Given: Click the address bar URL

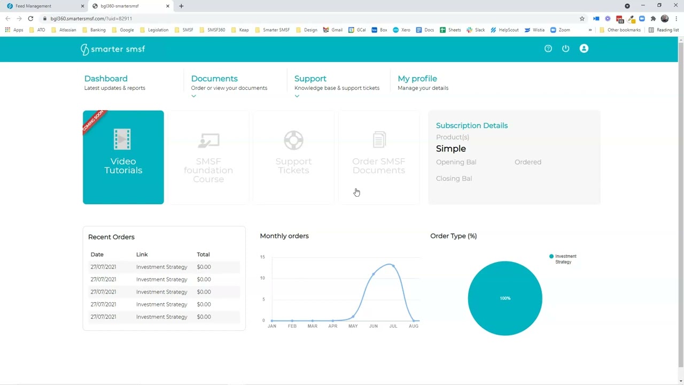Looking at the screenshot, I should [91, 19].
